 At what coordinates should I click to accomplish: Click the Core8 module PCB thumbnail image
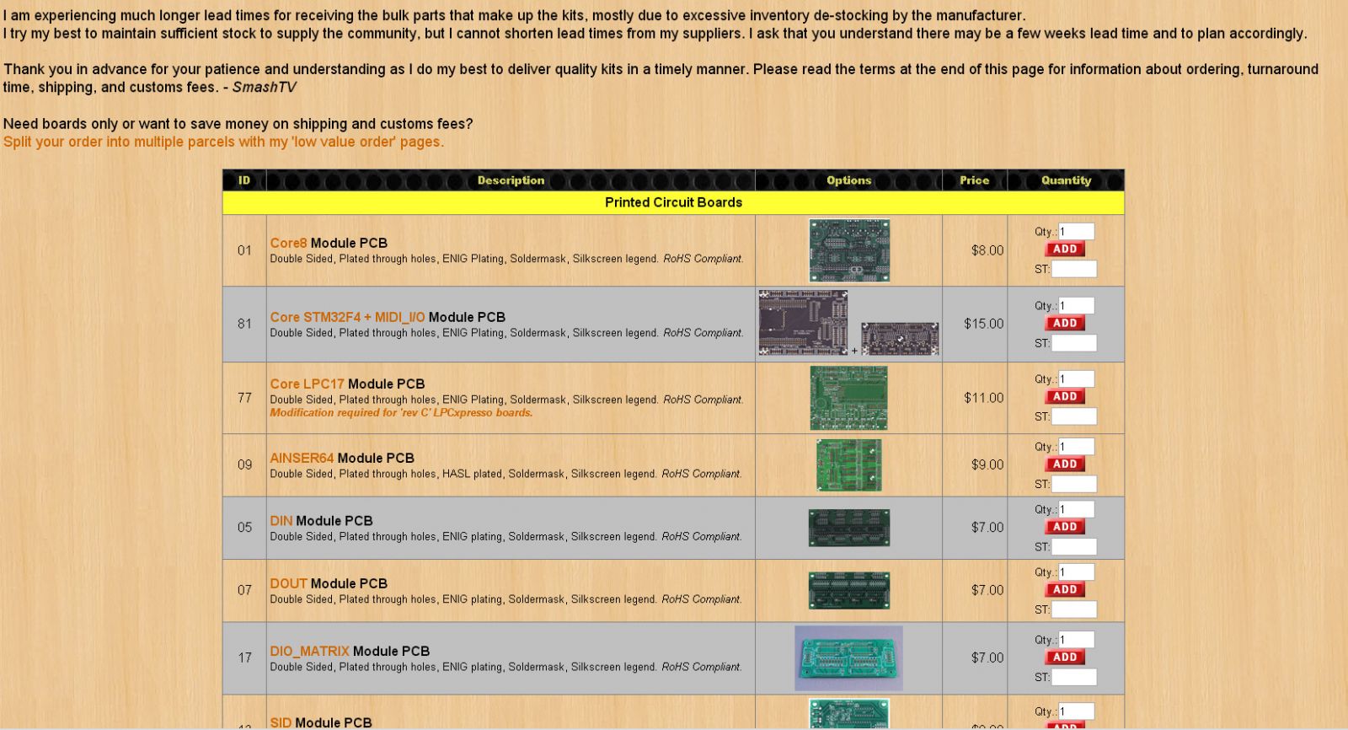848,250
